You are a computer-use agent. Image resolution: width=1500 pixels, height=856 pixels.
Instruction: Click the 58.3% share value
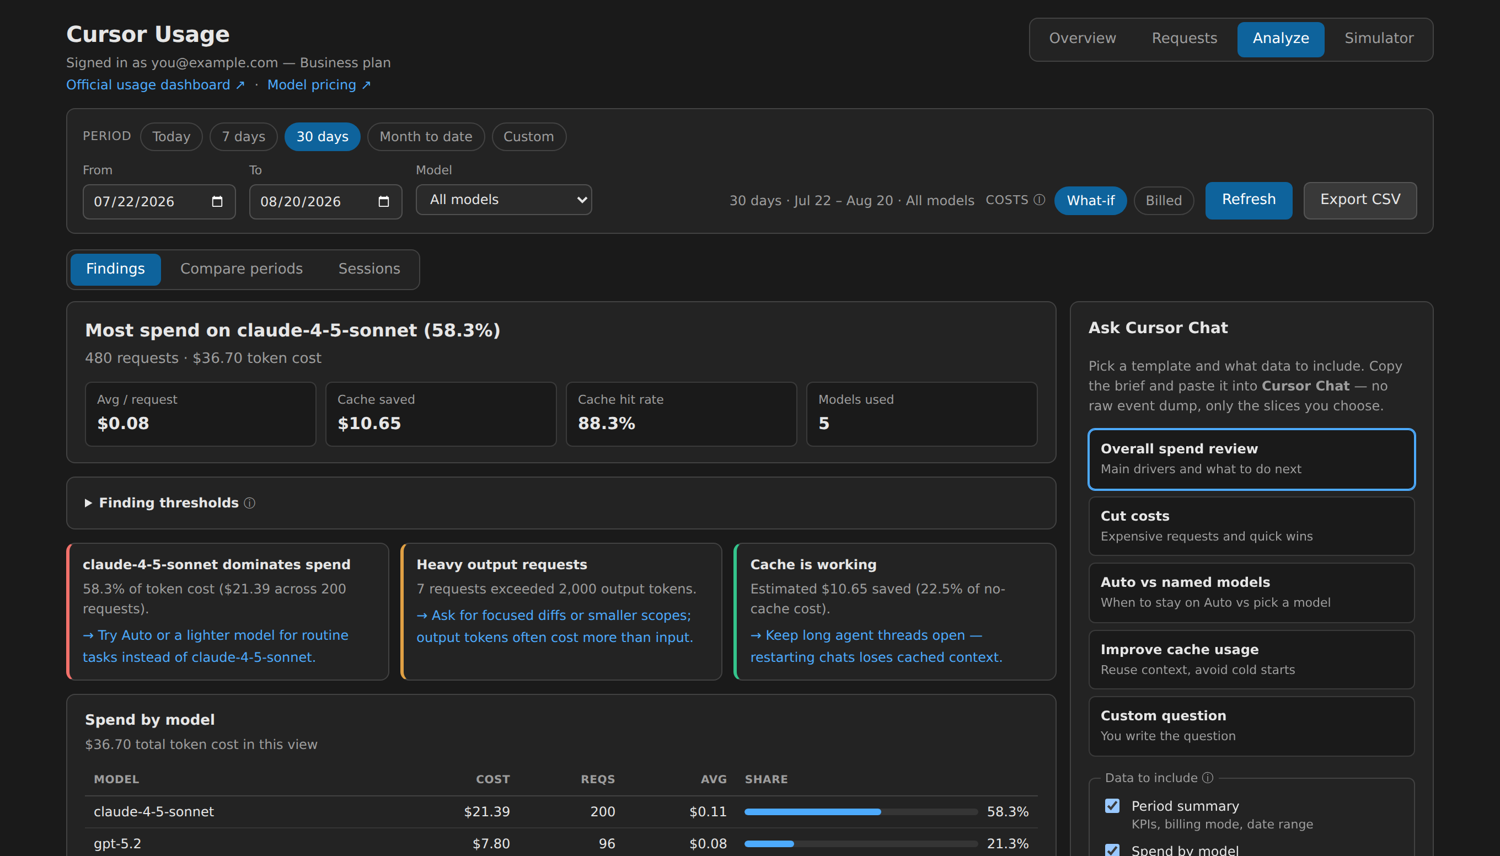coord(1008,812)
